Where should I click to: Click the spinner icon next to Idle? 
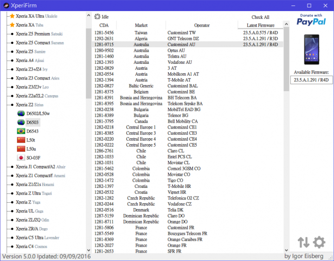pyautogui.click(x=97, y=17)
